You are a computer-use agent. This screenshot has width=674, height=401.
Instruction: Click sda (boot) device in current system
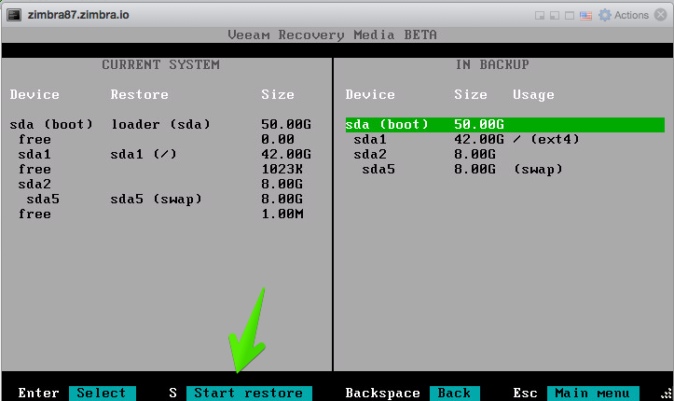[51, 125]
